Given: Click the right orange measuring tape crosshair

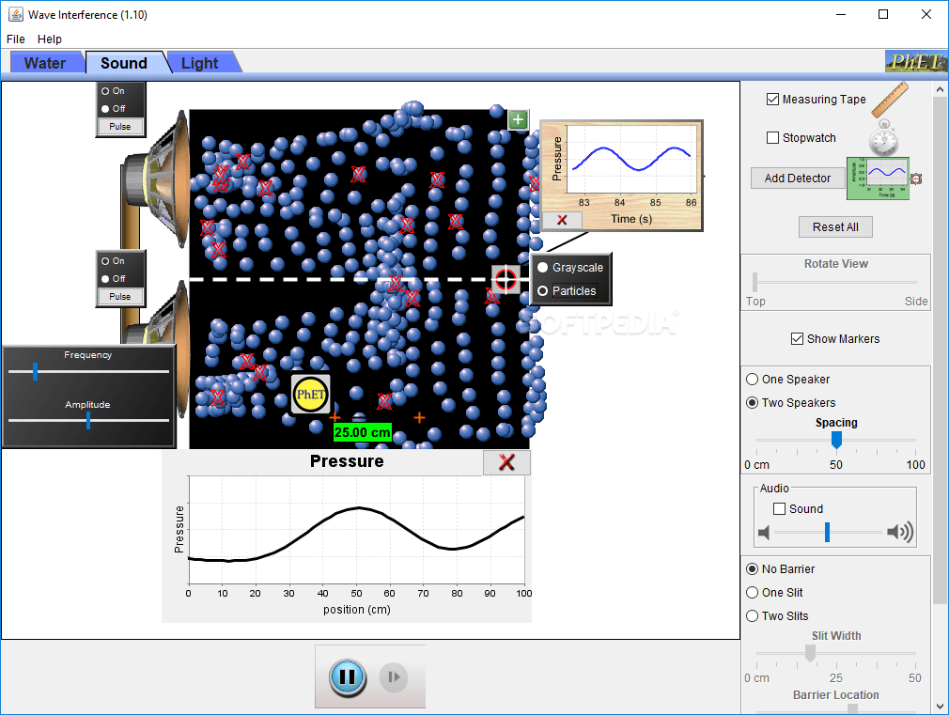Looking at the screenshot, I should click(419, 417).
